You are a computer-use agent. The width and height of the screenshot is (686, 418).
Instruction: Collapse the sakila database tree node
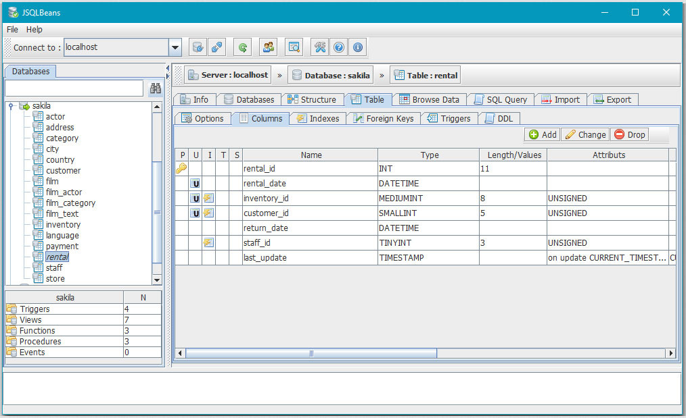click(x=11, y=106)
